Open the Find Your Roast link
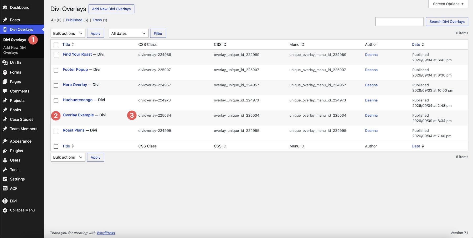 point(77,54)
